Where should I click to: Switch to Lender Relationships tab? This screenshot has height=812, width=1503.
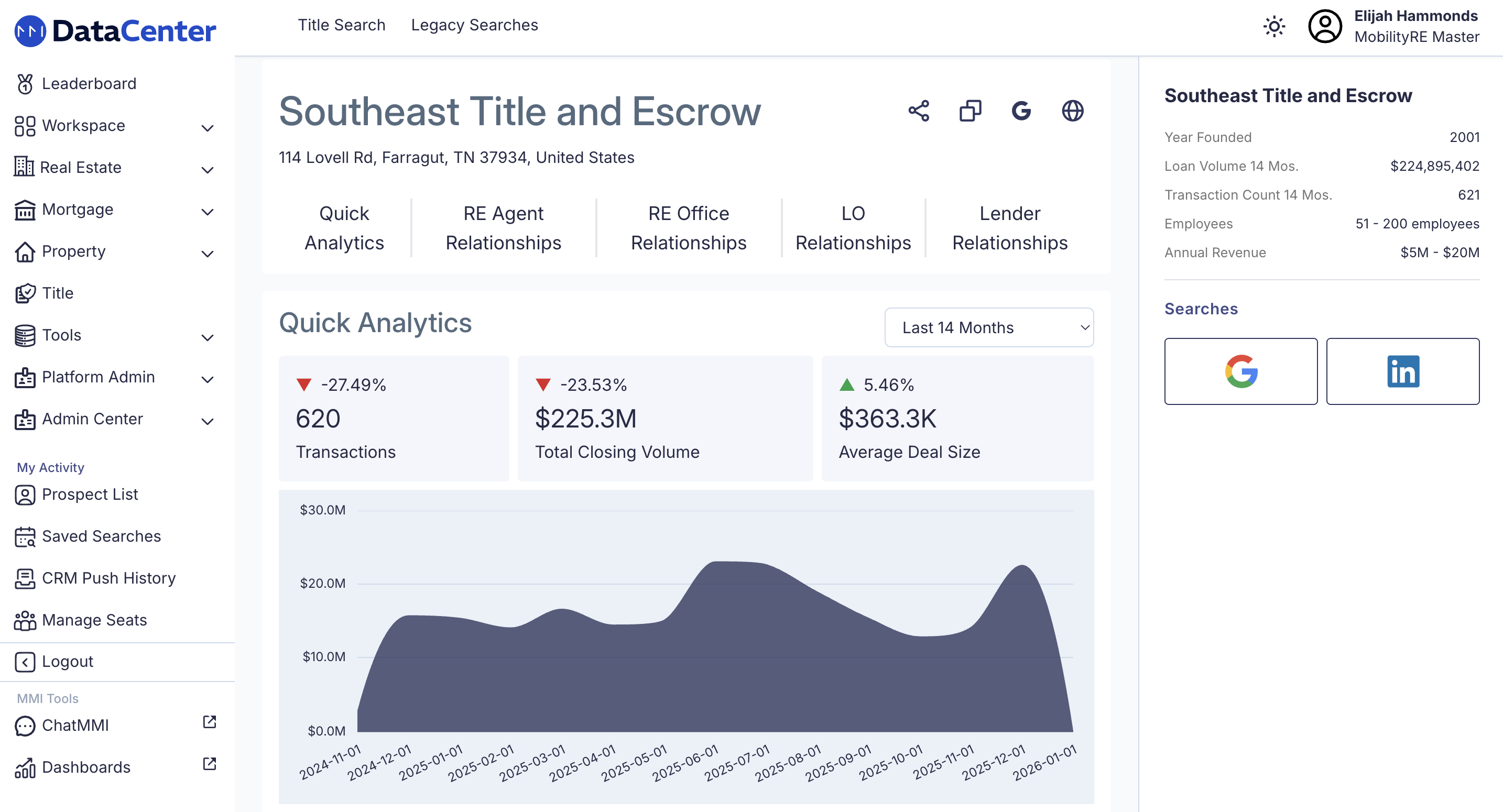(1010, 228)
